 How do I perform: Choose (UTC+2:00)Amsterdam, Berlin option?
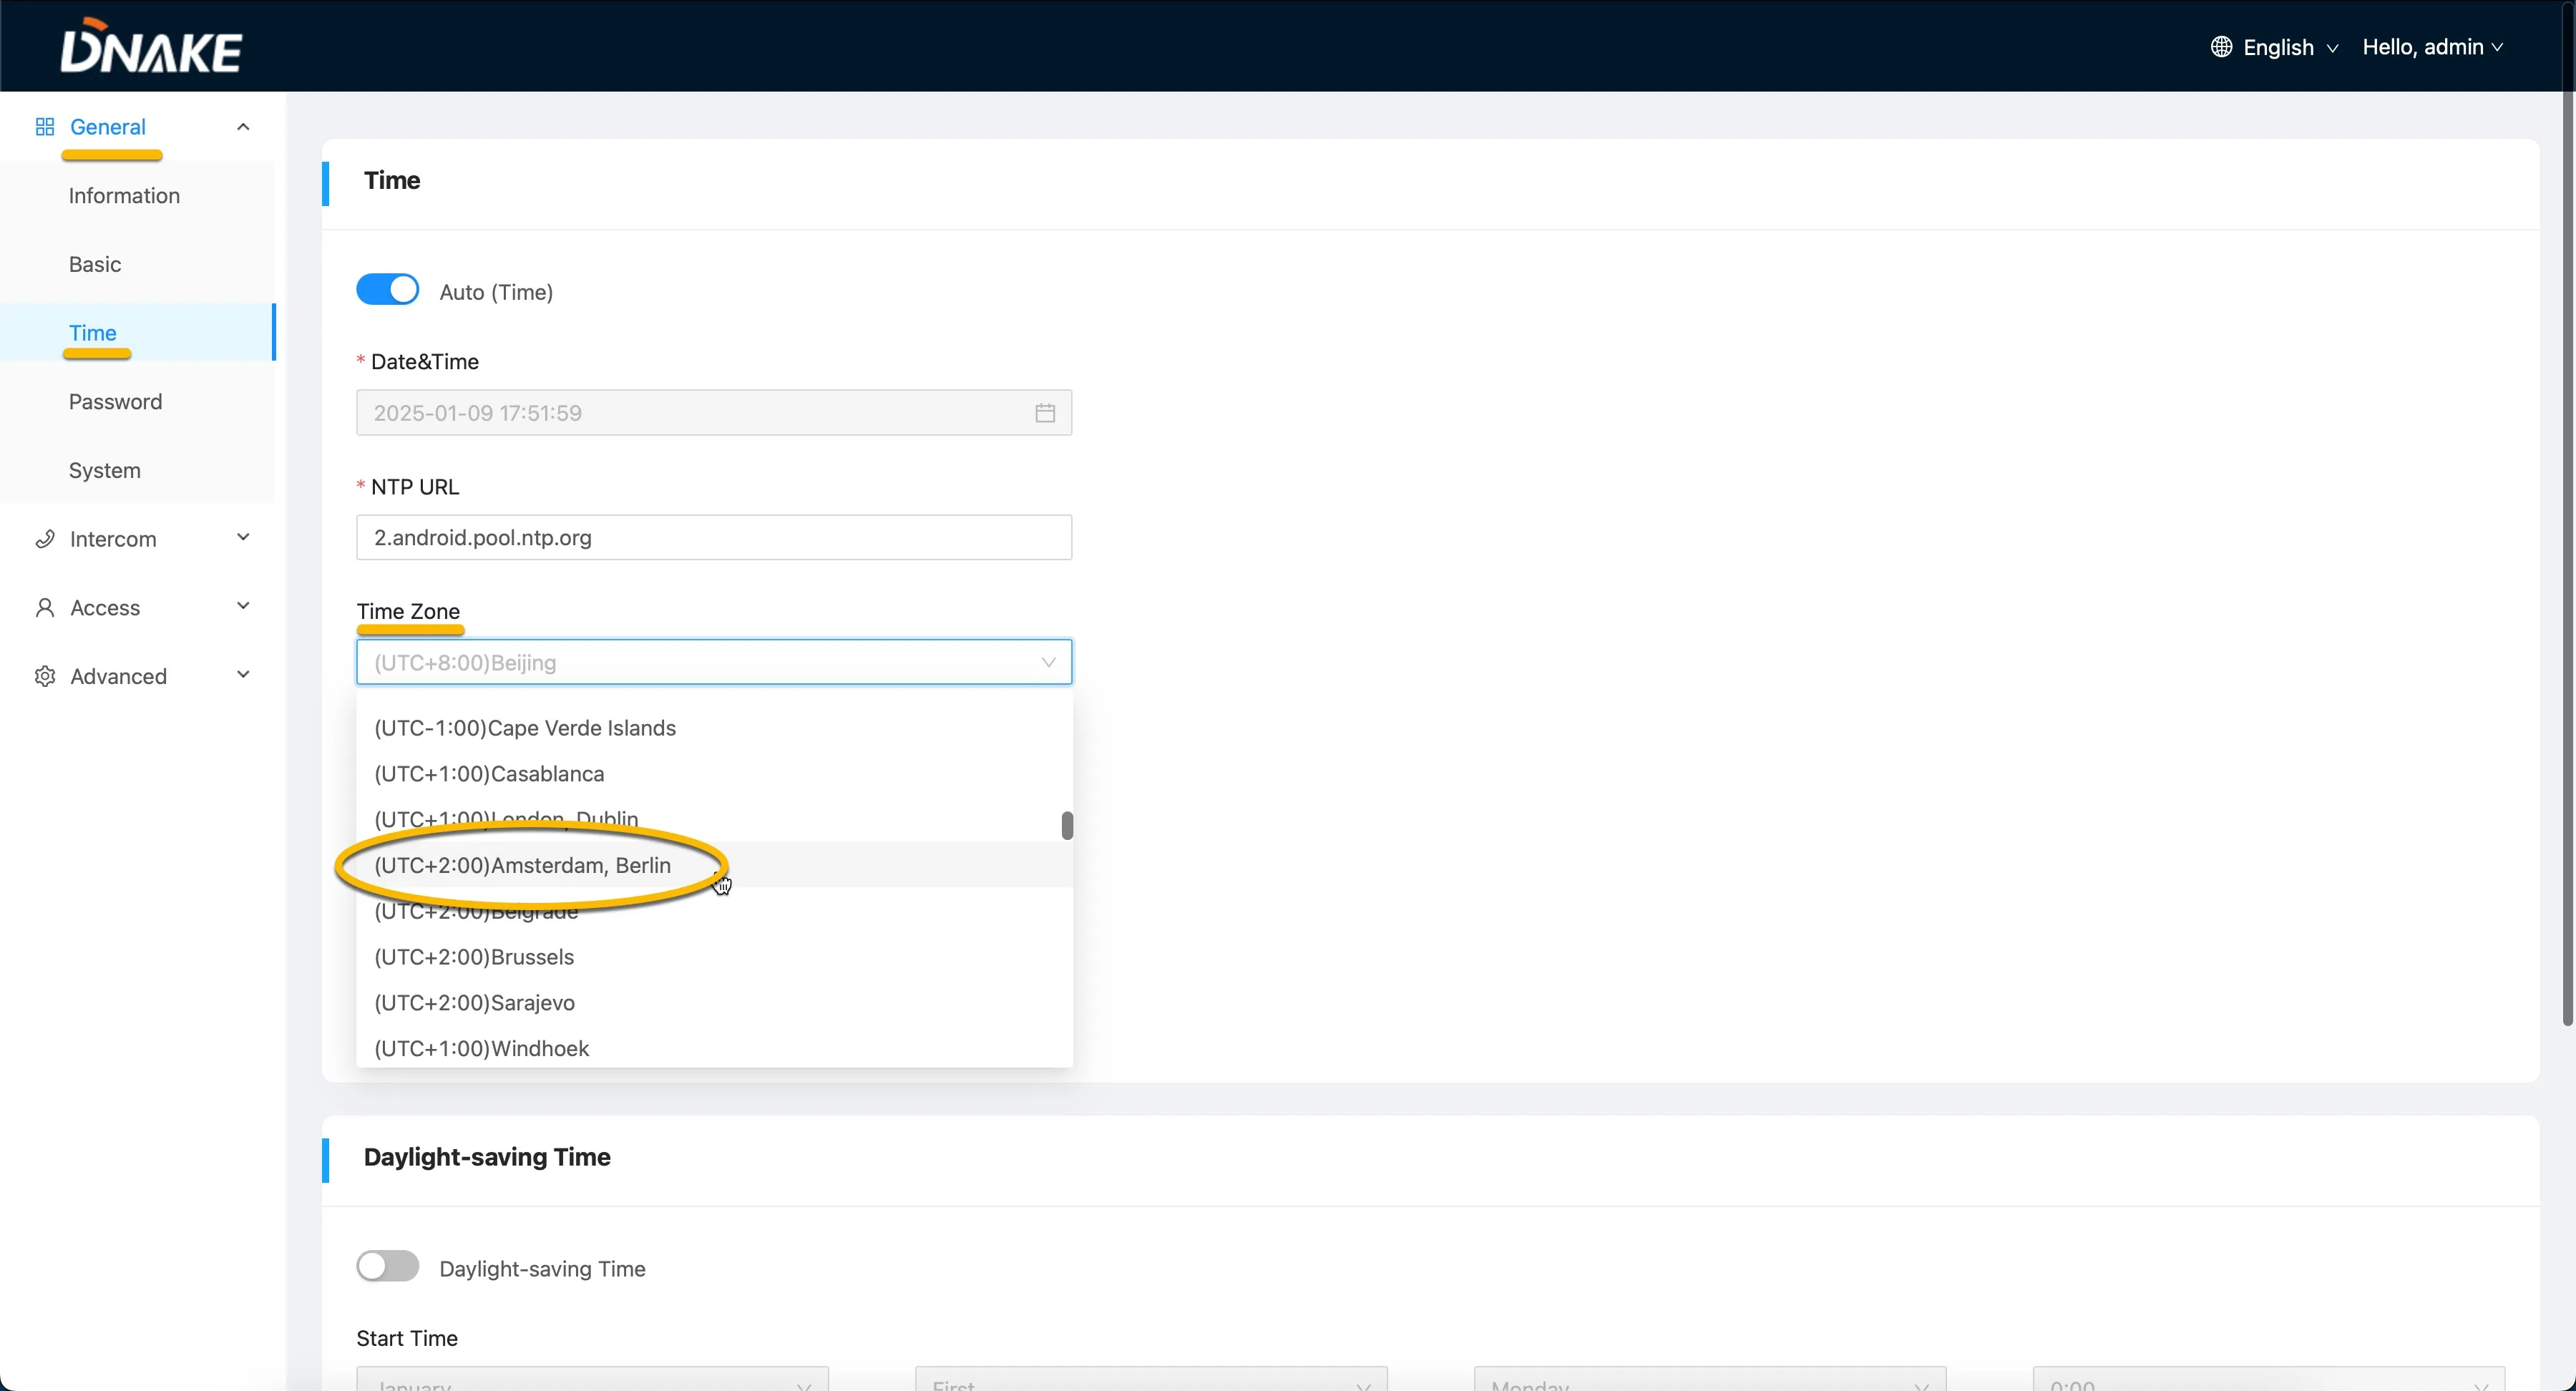tap(714, 865)
